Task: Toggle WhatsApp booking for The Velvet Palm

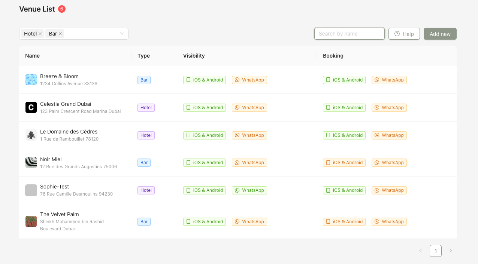Action: [x=389, y=222]
